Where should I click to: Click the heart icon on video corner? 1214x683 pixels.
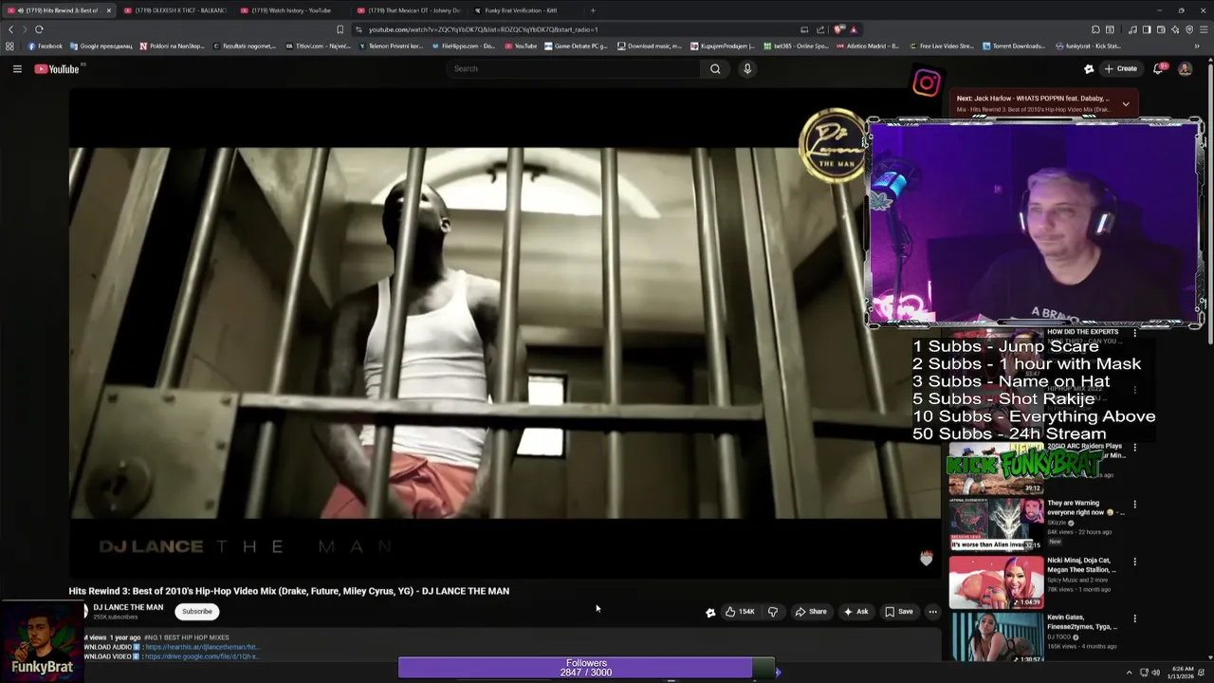pos(927,559)
